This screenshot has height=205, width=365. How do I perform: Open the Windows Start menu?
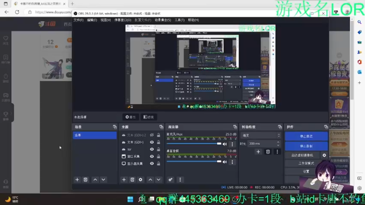tap(130, 200)
